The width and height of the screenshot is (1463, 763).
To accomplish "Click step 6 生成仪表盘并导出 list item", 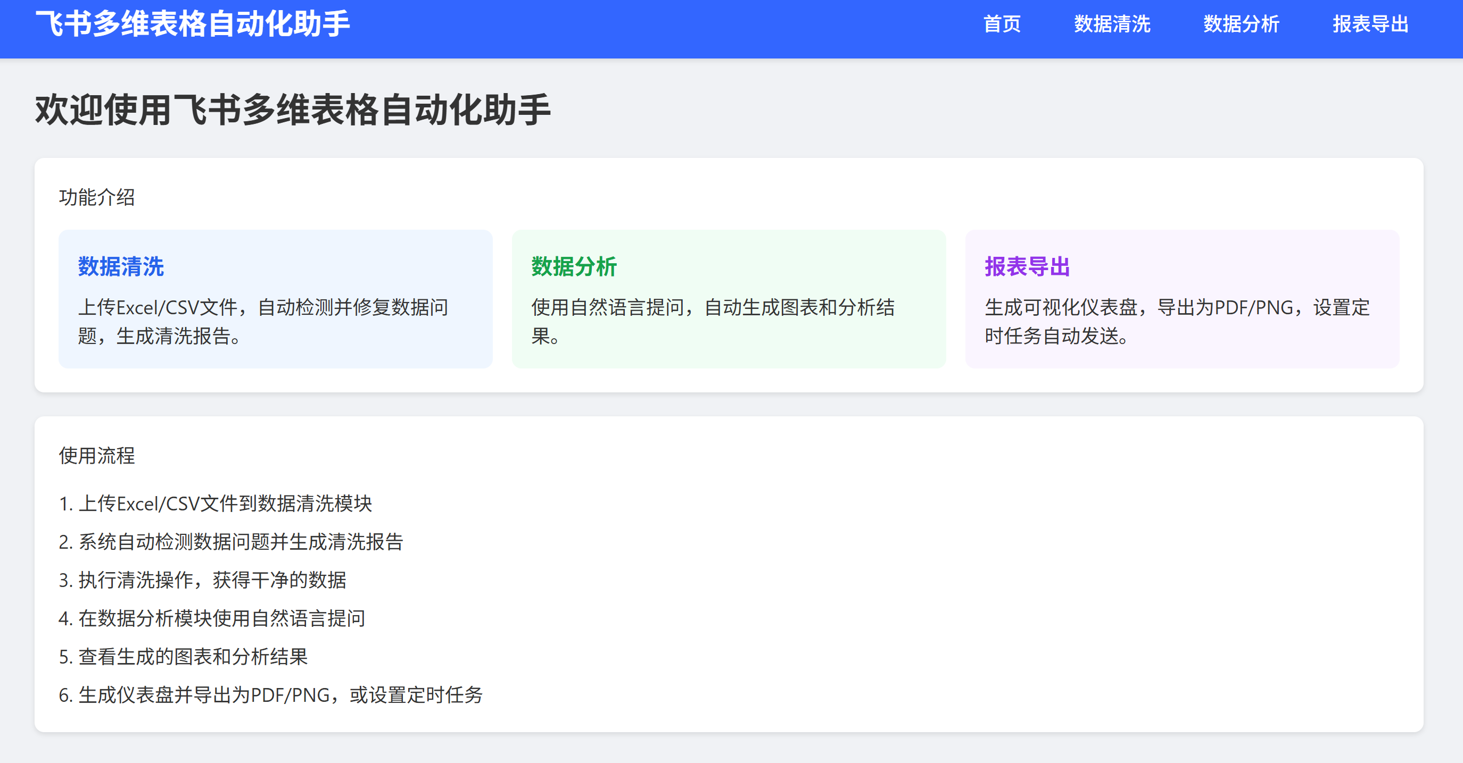I will [x=271, y=695].
